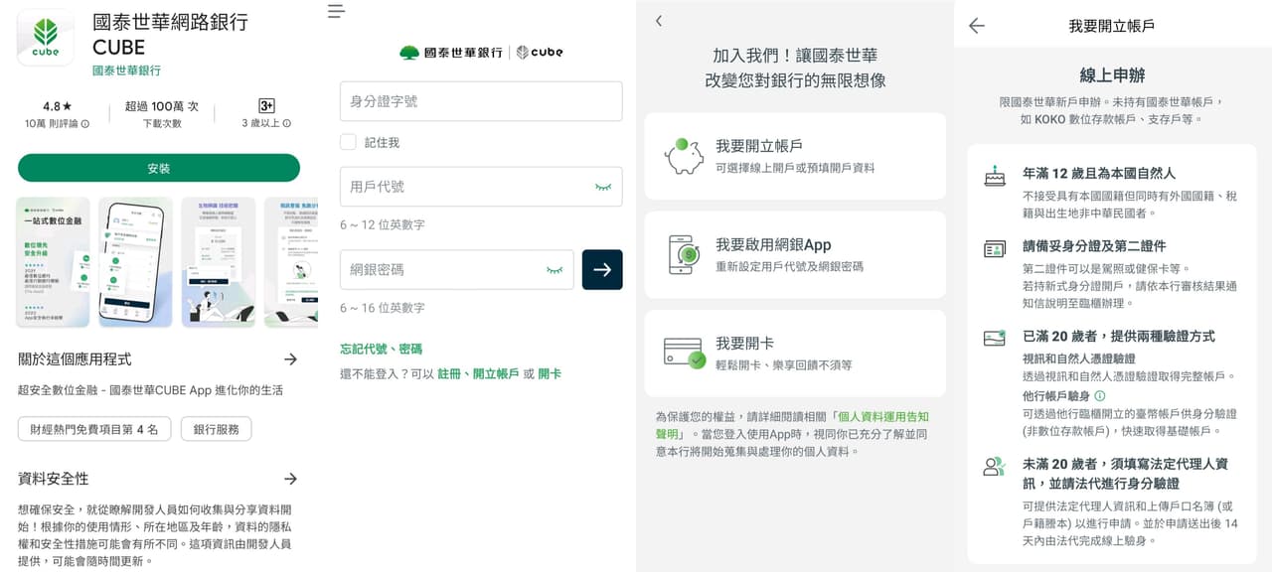Click 視訊和自然人憑證驗證 text

[x=1078, y=358]
